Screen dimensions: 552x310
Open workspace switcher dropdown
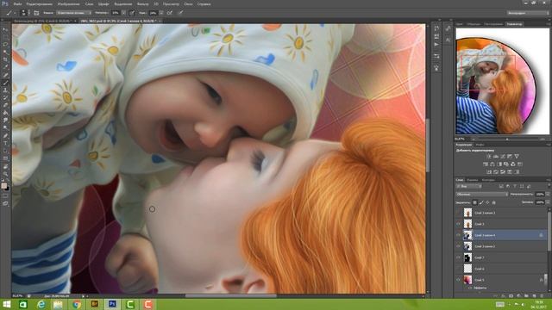(528, 13)
